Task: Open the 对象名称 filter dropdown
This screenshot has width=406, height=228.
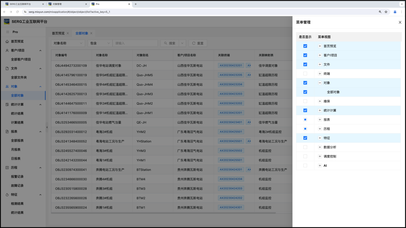Action: tap(68, 43)
